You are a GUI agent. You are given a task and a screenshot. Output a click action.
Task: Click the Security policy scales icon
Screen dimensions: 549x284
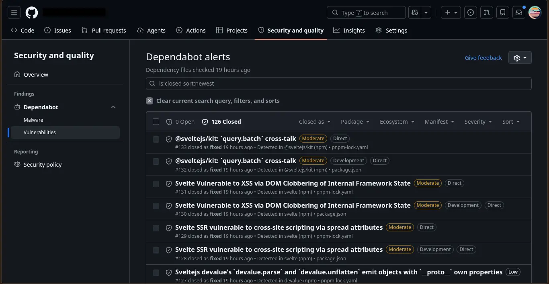17,165
